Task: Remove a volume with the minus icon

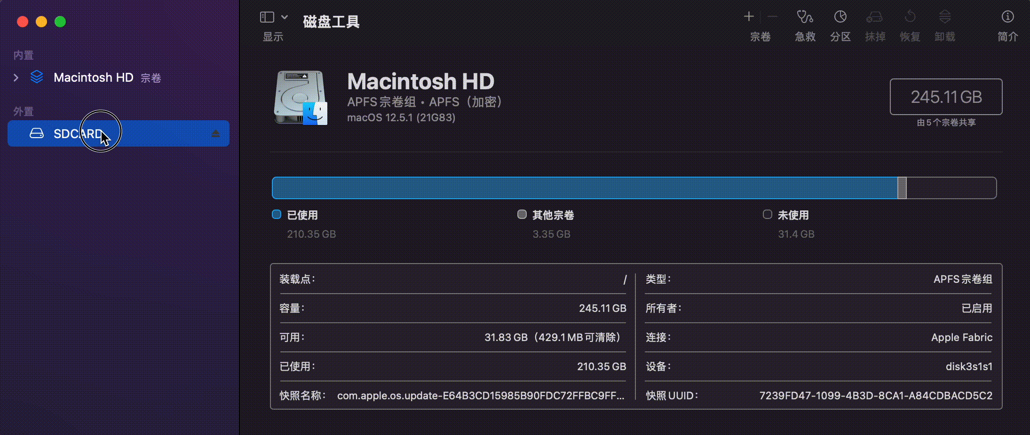Action: click(772, 17)
